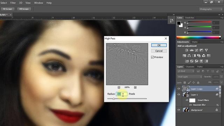Add a Curves adjustment
The image size is (224, 126).
[x=196, y=50]
